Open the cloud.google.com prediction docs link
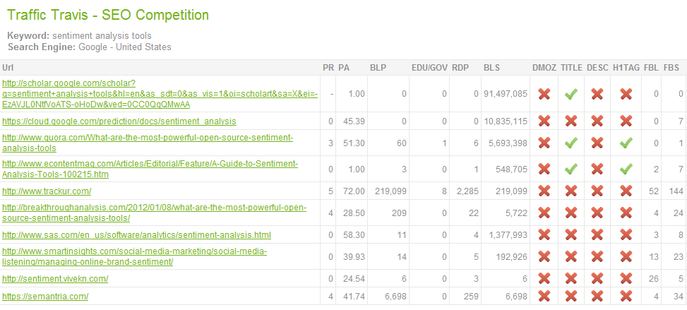Image resolution: width=687 pixels, height=310 pixels. (x=119, y=121)
